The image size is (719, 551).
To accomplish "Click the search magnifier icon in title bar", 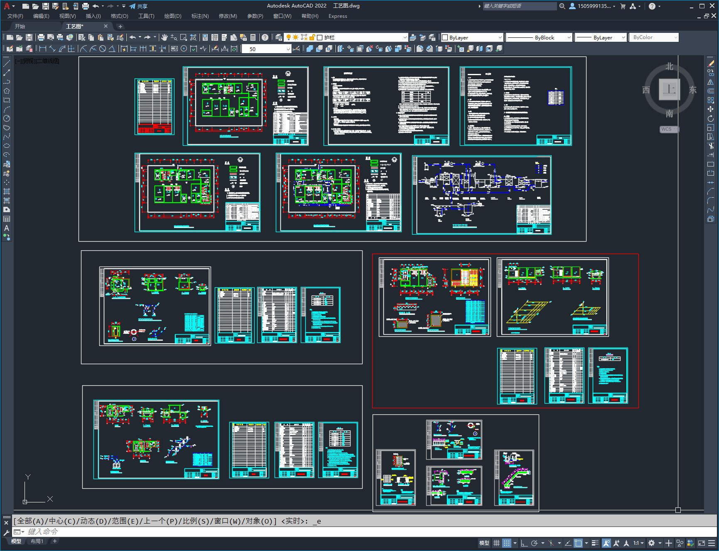I will pos(562,6).
